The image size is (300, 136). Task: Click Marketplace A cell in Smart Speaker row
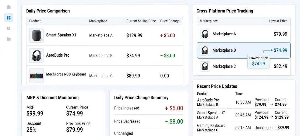coord(101,35)
